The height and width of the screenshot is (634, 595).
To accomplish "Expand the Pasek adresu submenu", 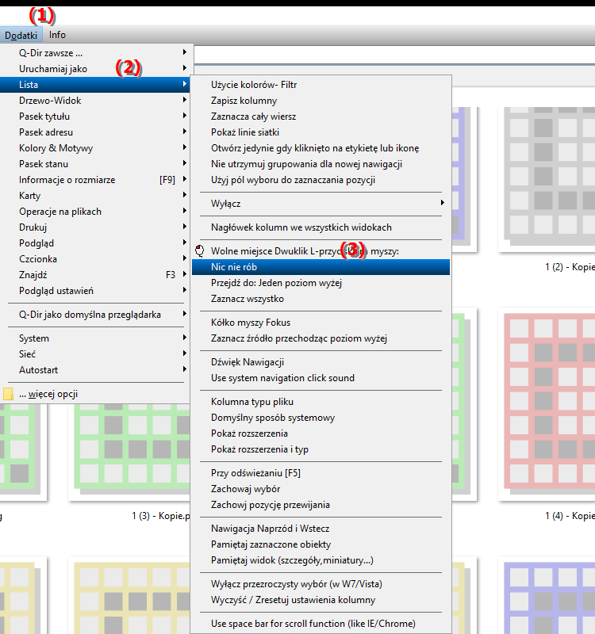I will (95, 132).
